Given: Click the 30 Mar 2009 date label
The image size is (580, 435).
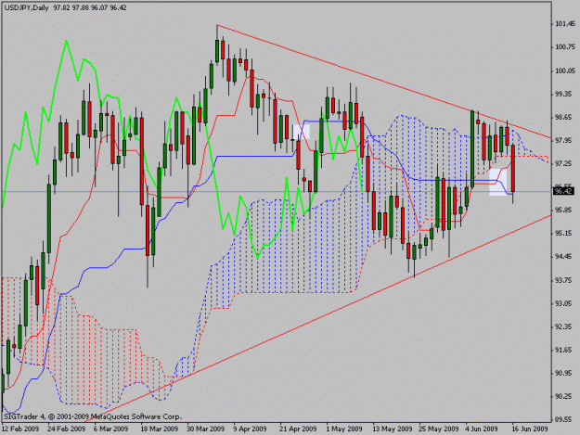Looking at the screenshot, I should coord(205,429).
